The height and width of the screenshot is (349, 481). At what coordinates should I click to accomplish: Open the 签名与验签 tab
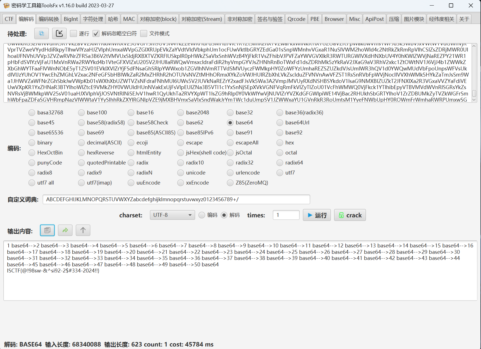click(x=270, y=19)
